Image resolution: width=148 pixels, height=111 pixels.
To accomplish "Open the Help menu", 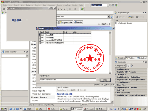I will point(81,5).
